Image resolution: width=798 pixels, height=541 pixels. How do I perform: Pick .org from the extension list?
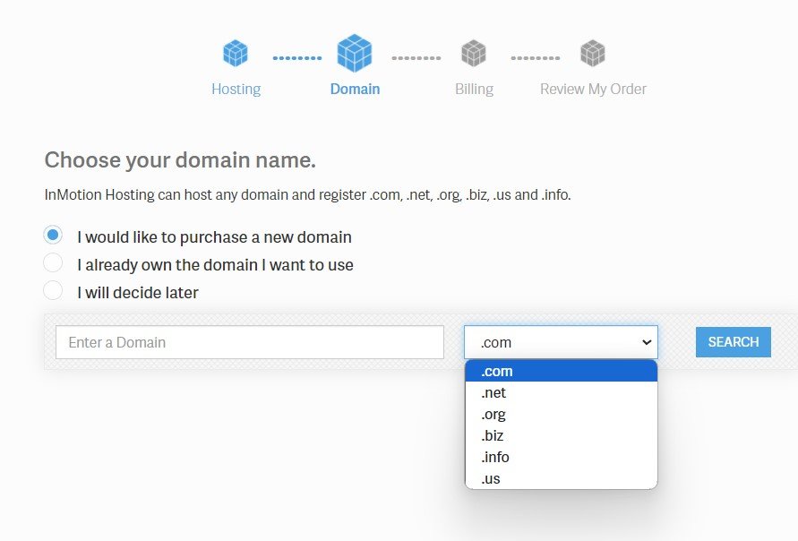point(562,414)
